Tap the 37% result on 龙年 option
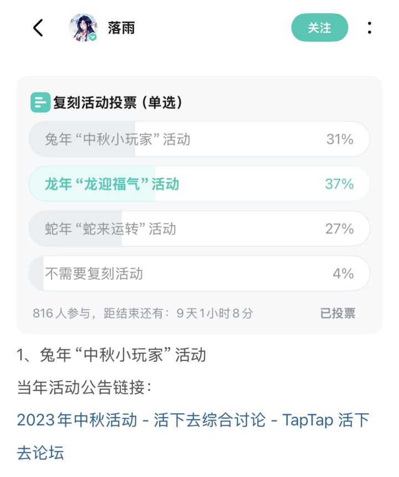Screen dimensions: 399x477 [339, 184]
